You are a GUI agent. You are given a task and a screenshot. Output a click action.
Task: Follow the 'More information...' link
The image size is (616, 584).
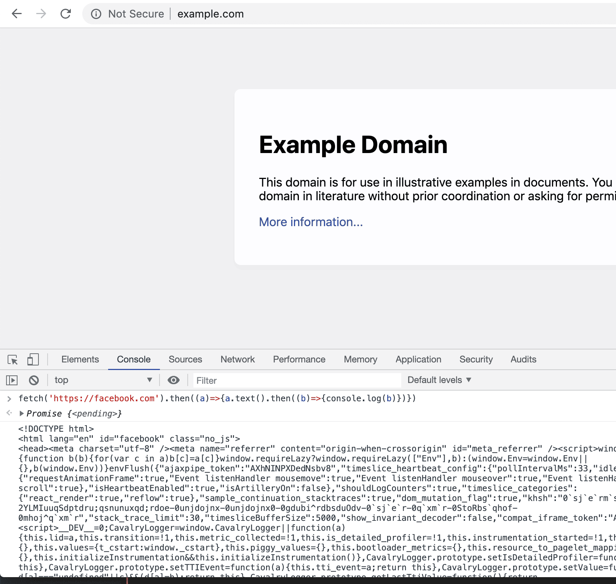point(311,222)
